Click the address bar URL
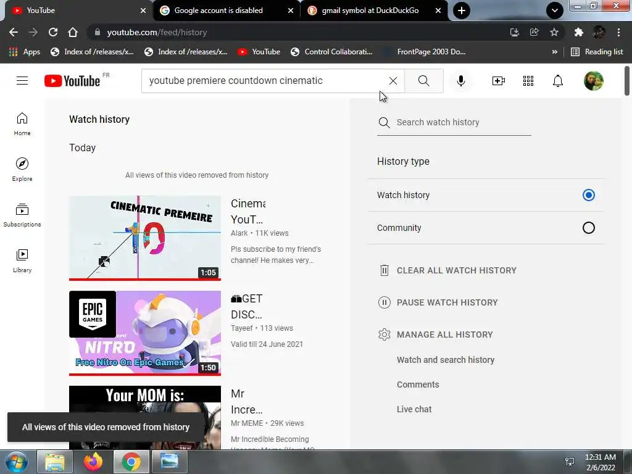This screenshot has width=632, height=474. [157, 32]
